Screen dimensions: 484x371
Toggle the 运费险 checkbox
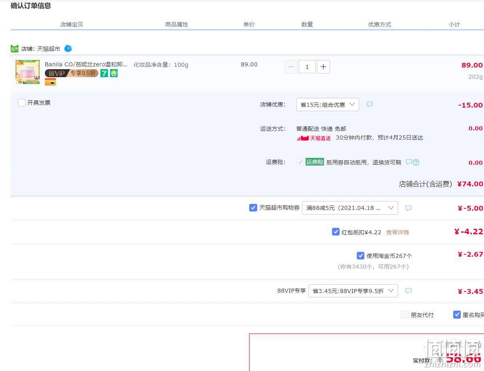300,162
